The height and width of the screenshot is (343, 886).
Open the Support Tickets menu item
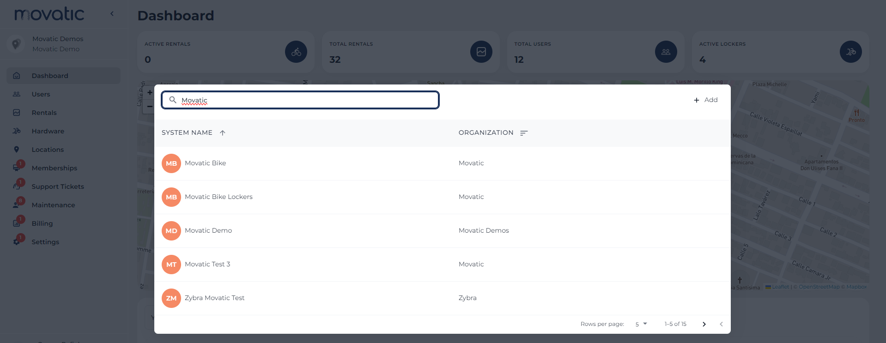pyautogui.click(x=58, y=187)
